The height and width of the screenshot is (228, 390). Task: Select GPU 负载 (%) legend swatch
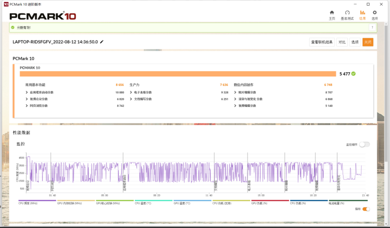tap(270, 200)
